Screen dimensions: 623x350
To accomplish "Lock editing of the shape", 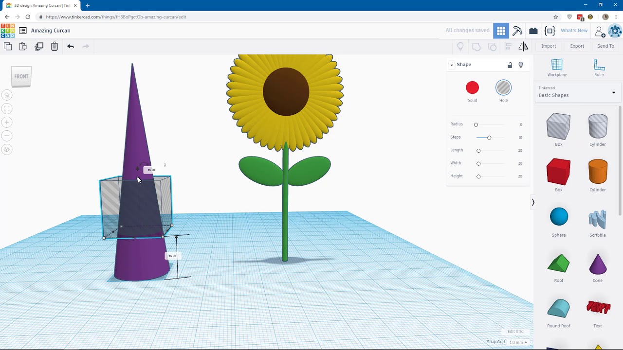I will (510, 65).
